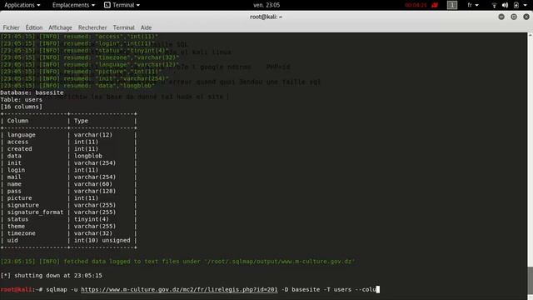Click the m-culture.gov.dz URL in command line
This screenshot has height=300, width=533.
pyautogui.click(x=179, y=289)
